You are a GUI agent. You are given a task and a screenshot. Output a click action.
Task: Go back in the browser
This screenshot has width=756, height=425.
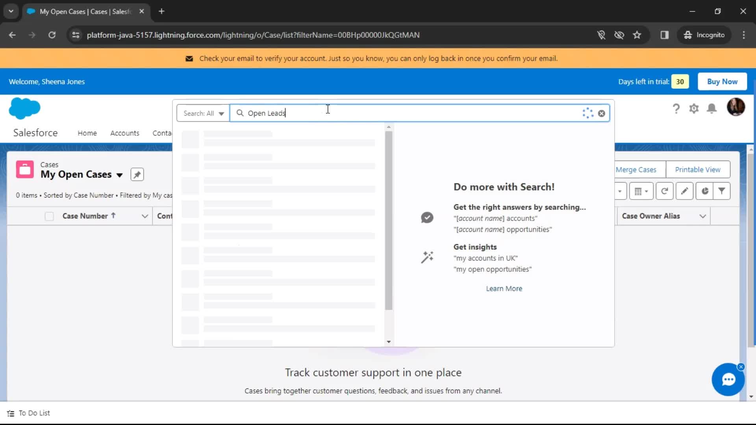(12, 35)
